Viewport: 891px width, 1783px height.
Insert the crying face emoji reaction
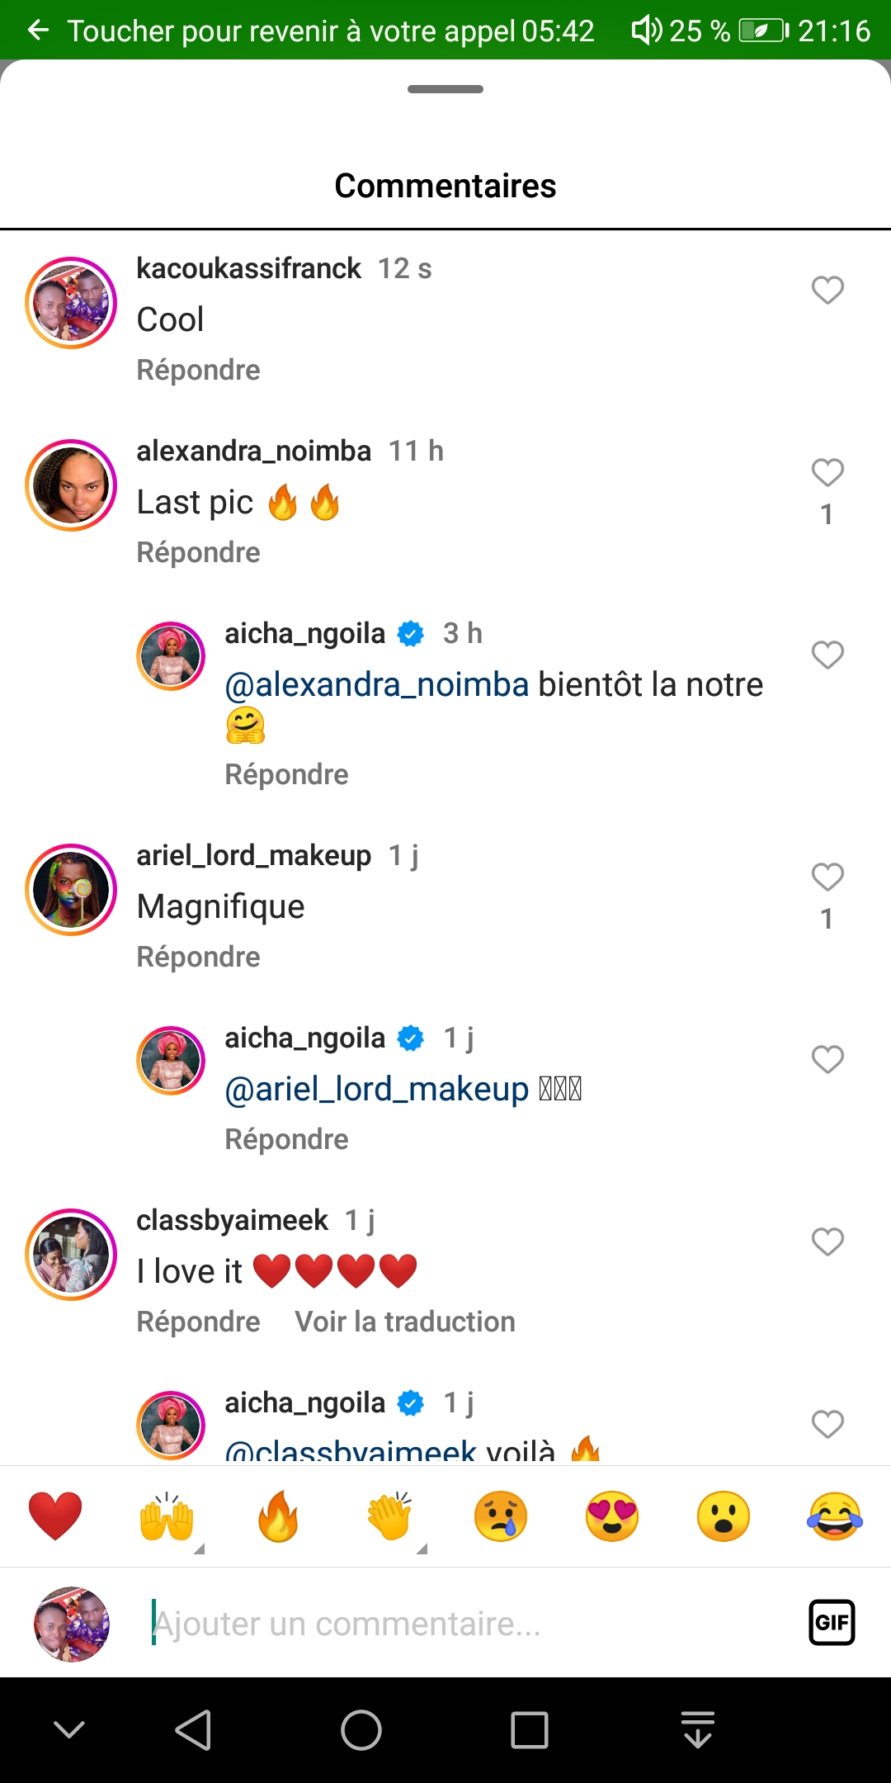click(x=501, y=1516)
